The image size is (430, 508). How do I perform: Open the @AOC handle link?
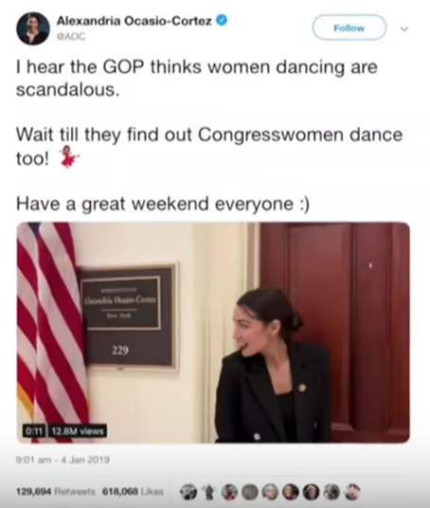click(71, 37)
